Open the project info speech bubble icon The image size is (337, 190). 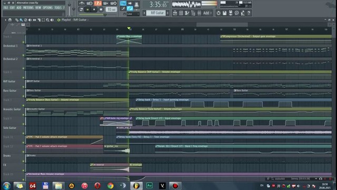[x=236, y=13]
